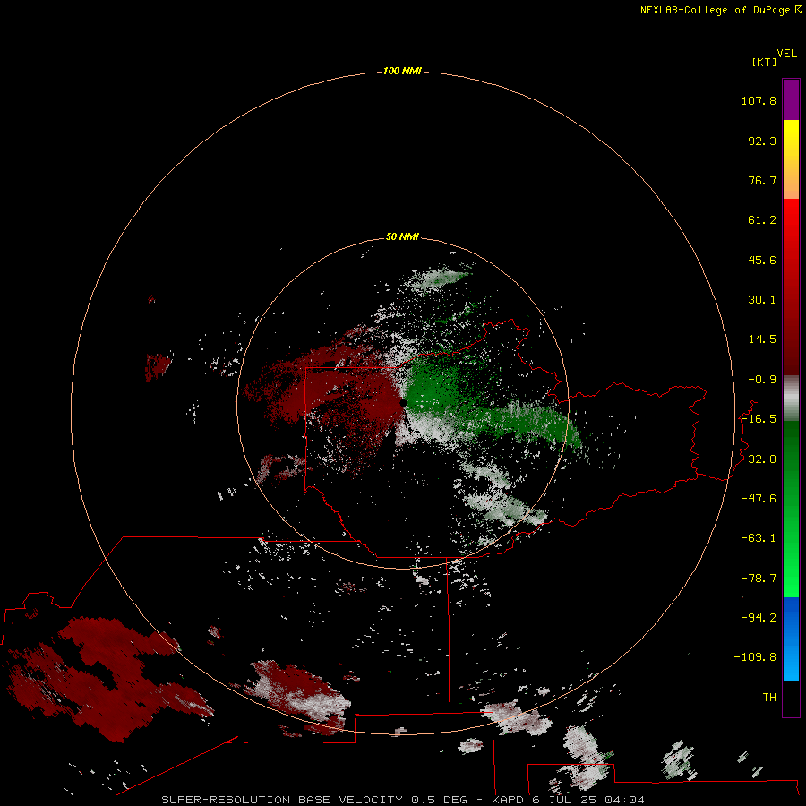
Task: Click the purple segment of the velocity color bar
Action: pos(791,99)
